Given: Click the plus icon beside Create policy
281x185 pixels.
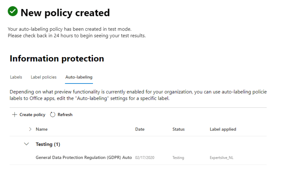Looking at the screenshot, I should (15, 115).
